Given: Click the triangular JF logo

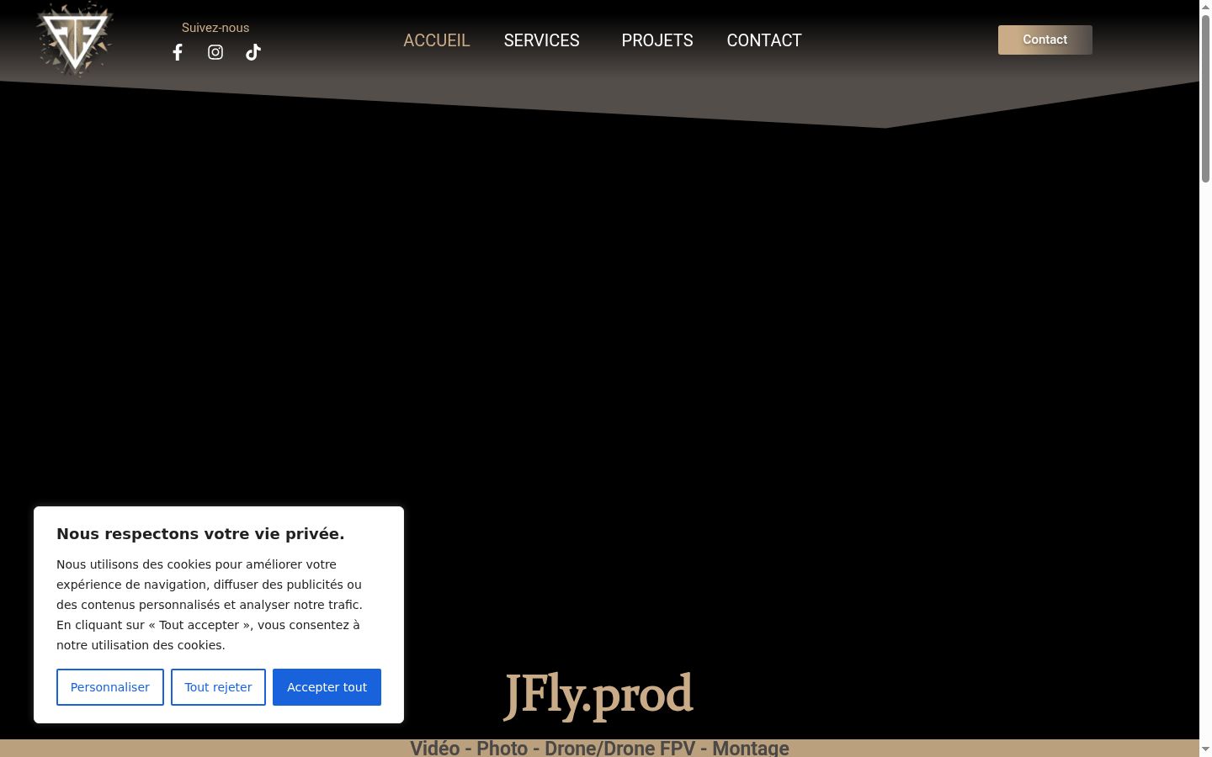Looking at the screenshot, I should pos(75,39).
